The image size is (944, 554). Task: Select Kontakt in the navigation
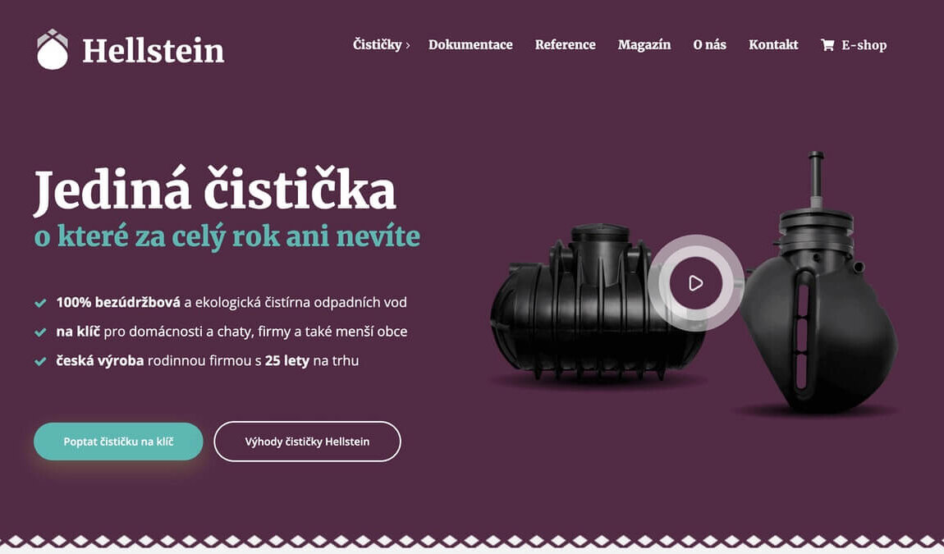(x=773, y=44)
